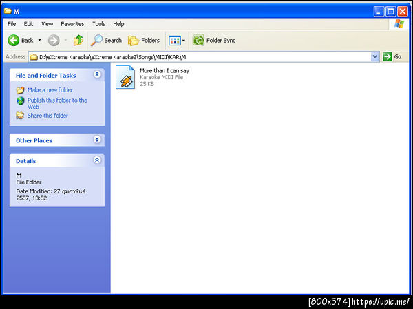Open the Views icon menu
413x309 pixels.
[177, 41]
